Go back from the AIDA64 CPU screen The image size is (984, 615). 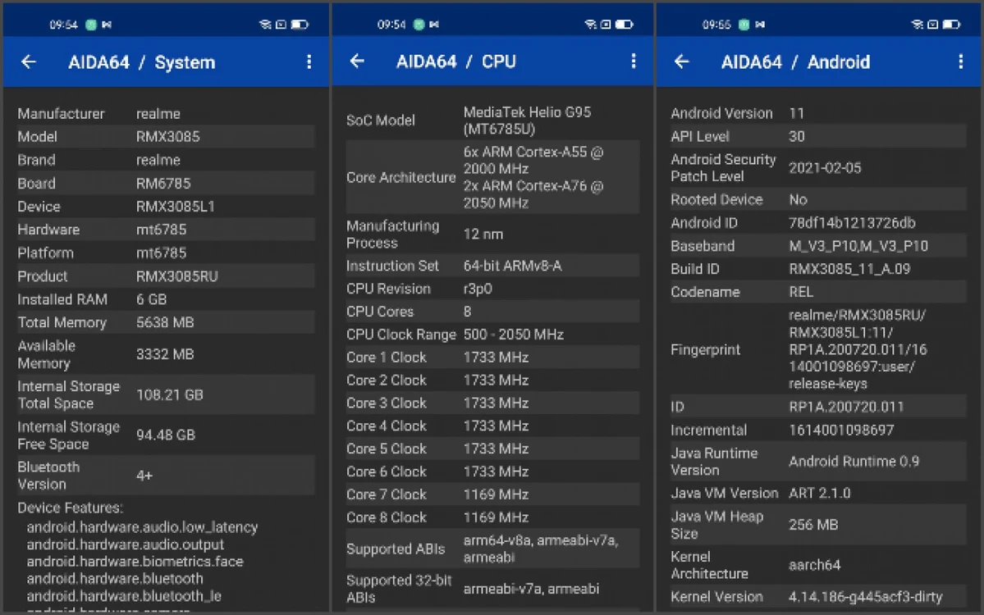[x=357, y=61]
